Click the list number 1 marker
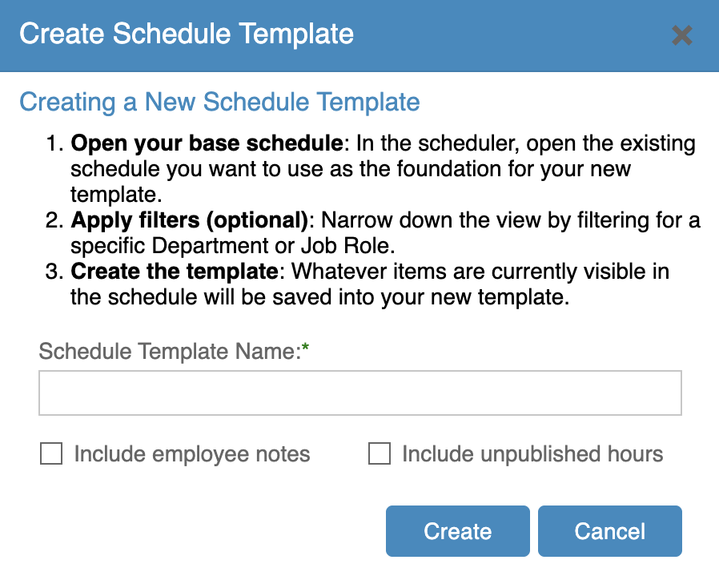This screenshot has width=719, height=580. 54,145
